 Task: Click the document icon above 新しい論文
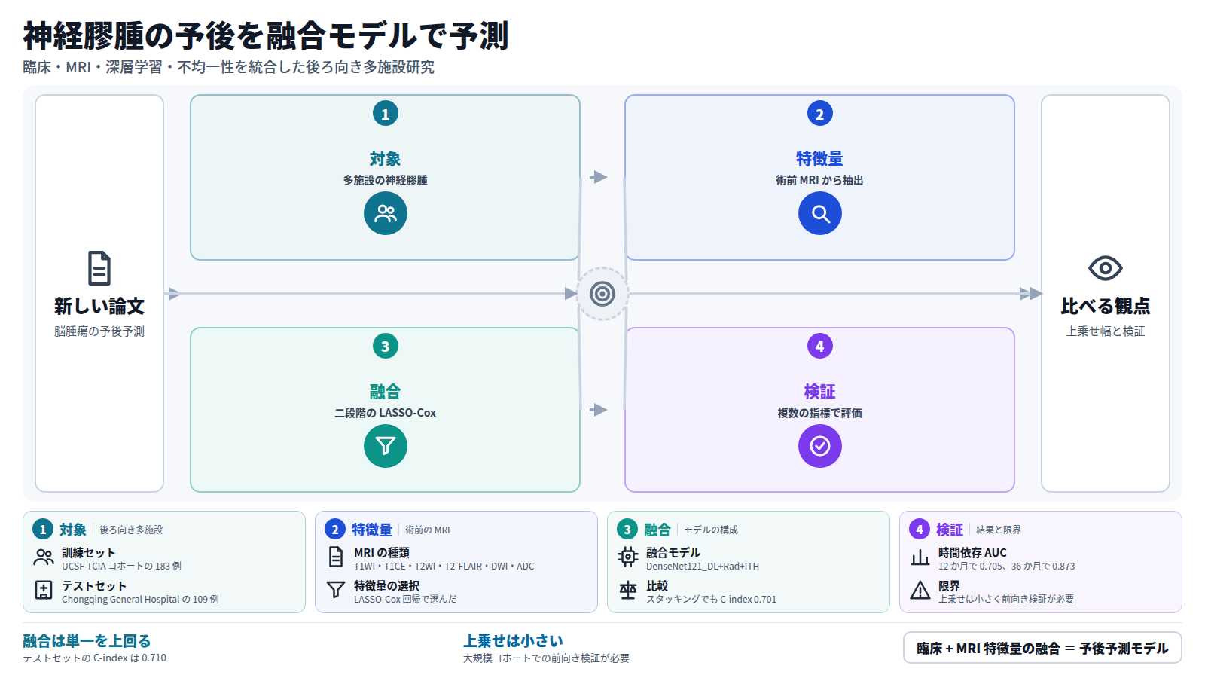click(99, 268)
